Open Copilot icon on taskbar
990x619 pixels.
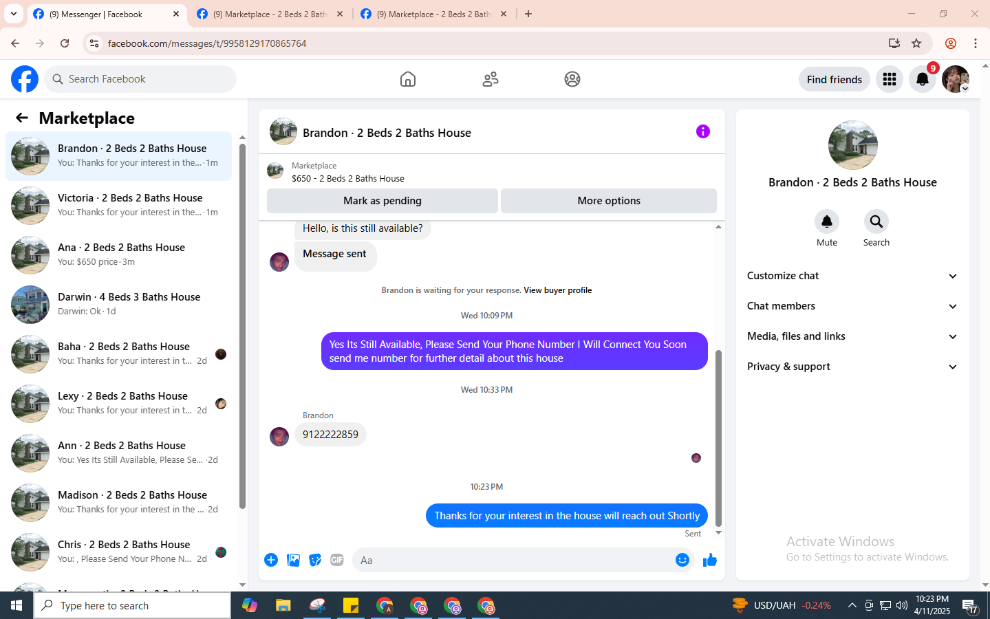point(250,605)
